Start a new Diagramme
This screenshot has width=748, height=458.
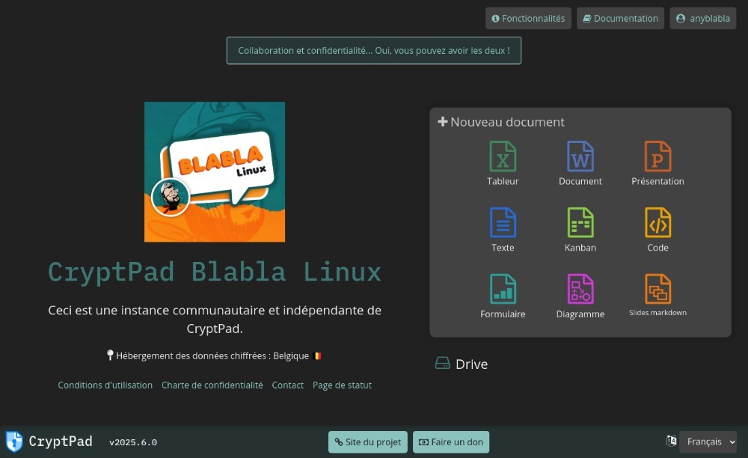[x=580, y=297]
